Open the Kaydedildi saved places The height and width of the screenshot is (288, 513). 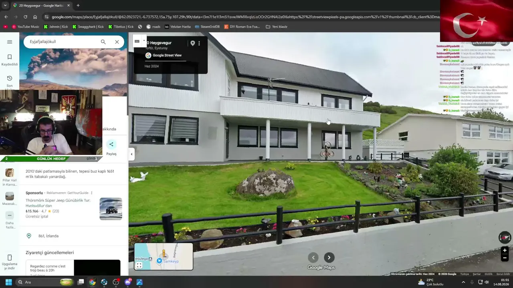10,60
